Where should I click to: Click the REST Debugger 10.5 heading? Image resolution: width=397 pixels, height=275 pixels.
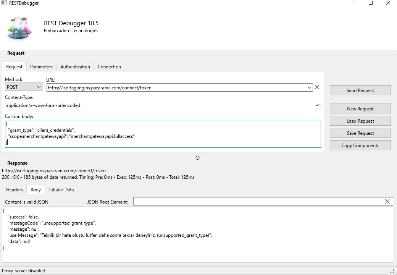(x=71, y=23)
